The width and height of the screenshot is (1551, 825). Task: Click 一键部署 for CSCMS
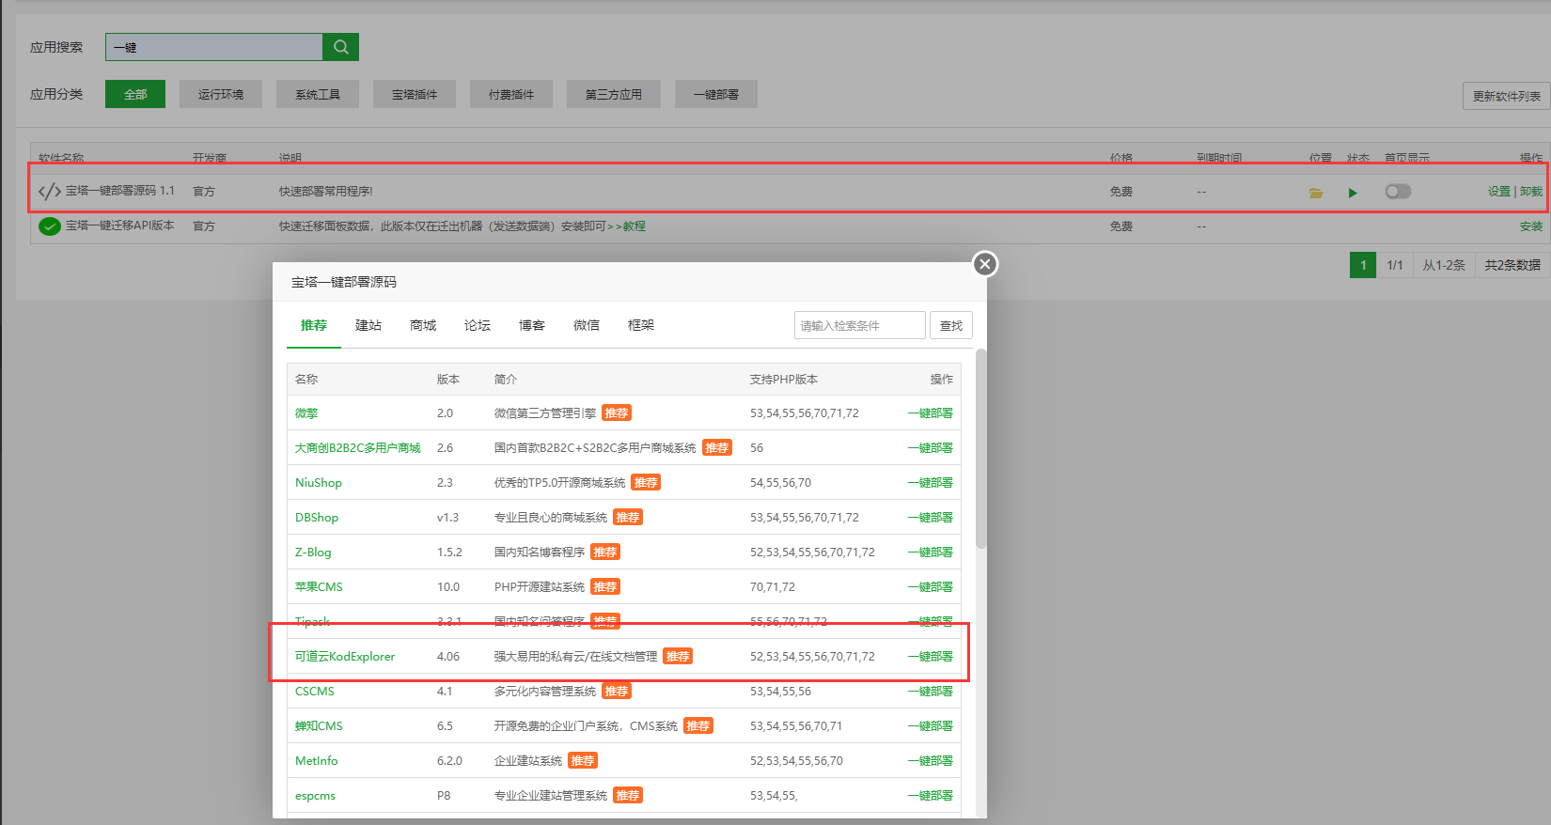931,692
